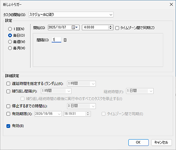Open 継続時間(F) 1 日間 dropdown

[x=140, y=91]
